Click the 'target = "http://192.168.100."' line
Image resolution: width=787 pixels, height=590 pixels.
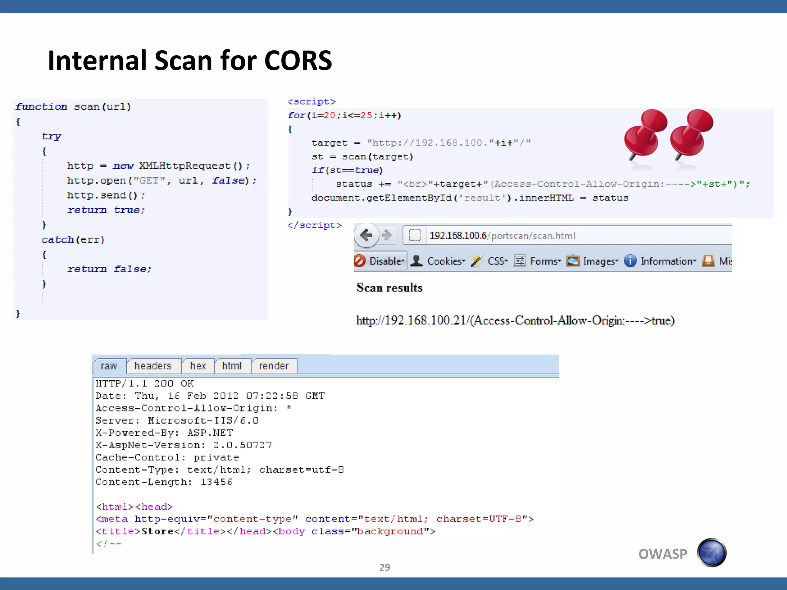(421, 143)
